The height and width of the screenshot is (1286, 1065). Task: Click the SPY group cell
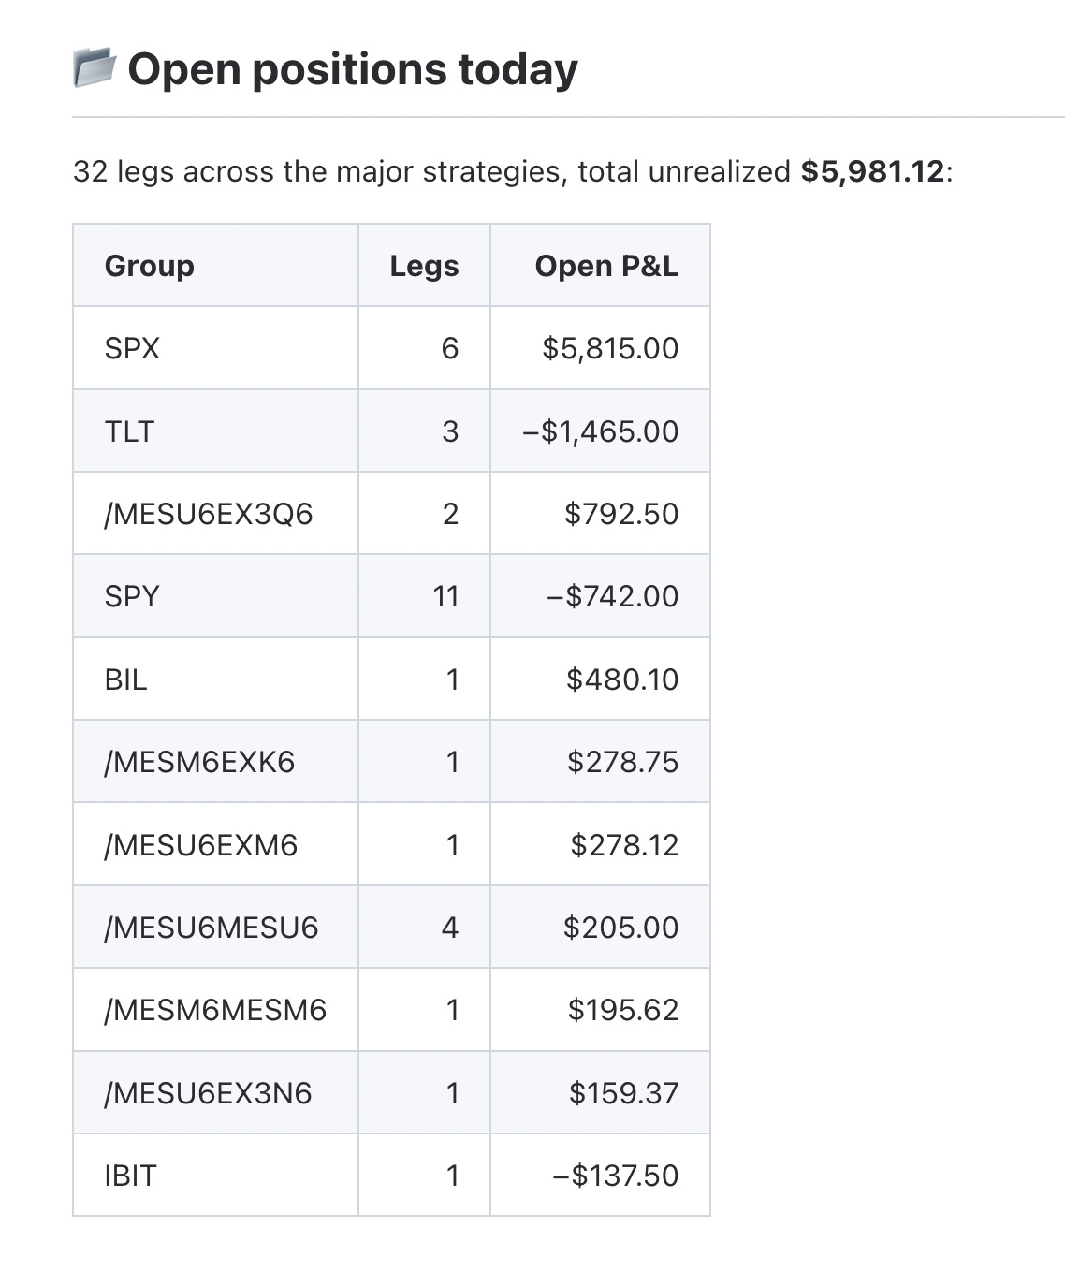click(x=215, y=596)
